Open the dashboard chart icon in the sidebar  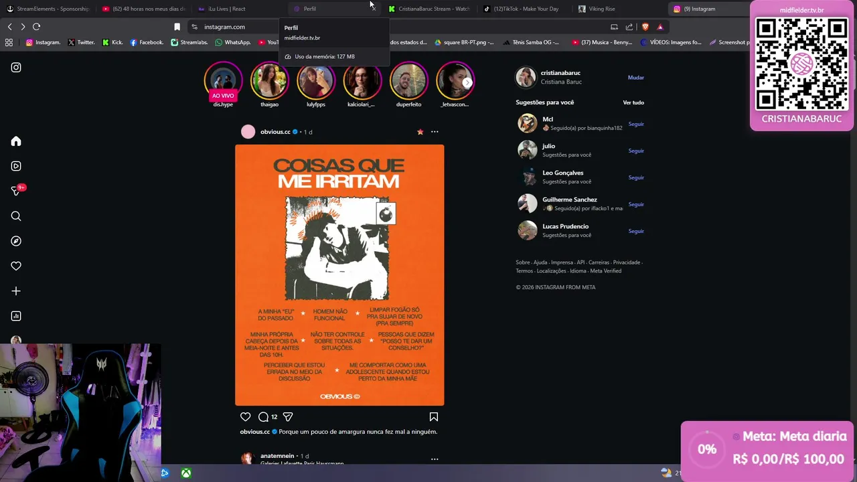pos(16,316)
